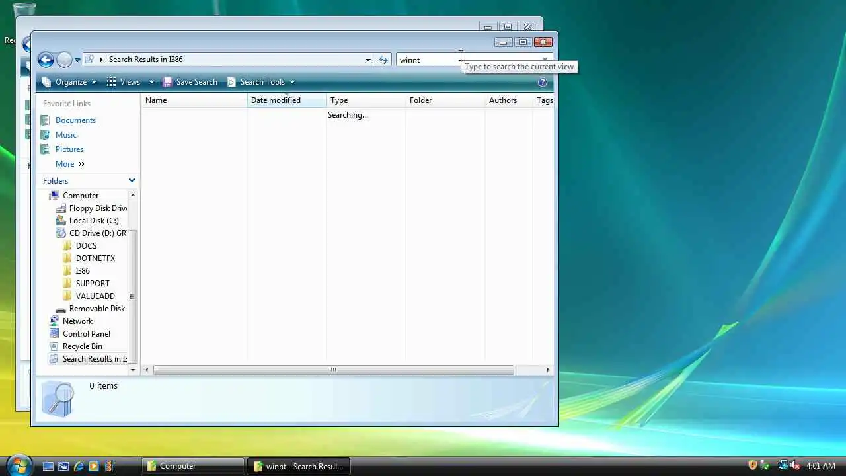This screenshot has width=846, height=476.
Task: Click More favorite links
Action: pos(70,164)
